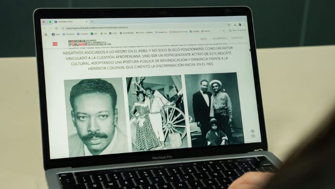Open the Facebook bookmark

click(x=68, y=34)
